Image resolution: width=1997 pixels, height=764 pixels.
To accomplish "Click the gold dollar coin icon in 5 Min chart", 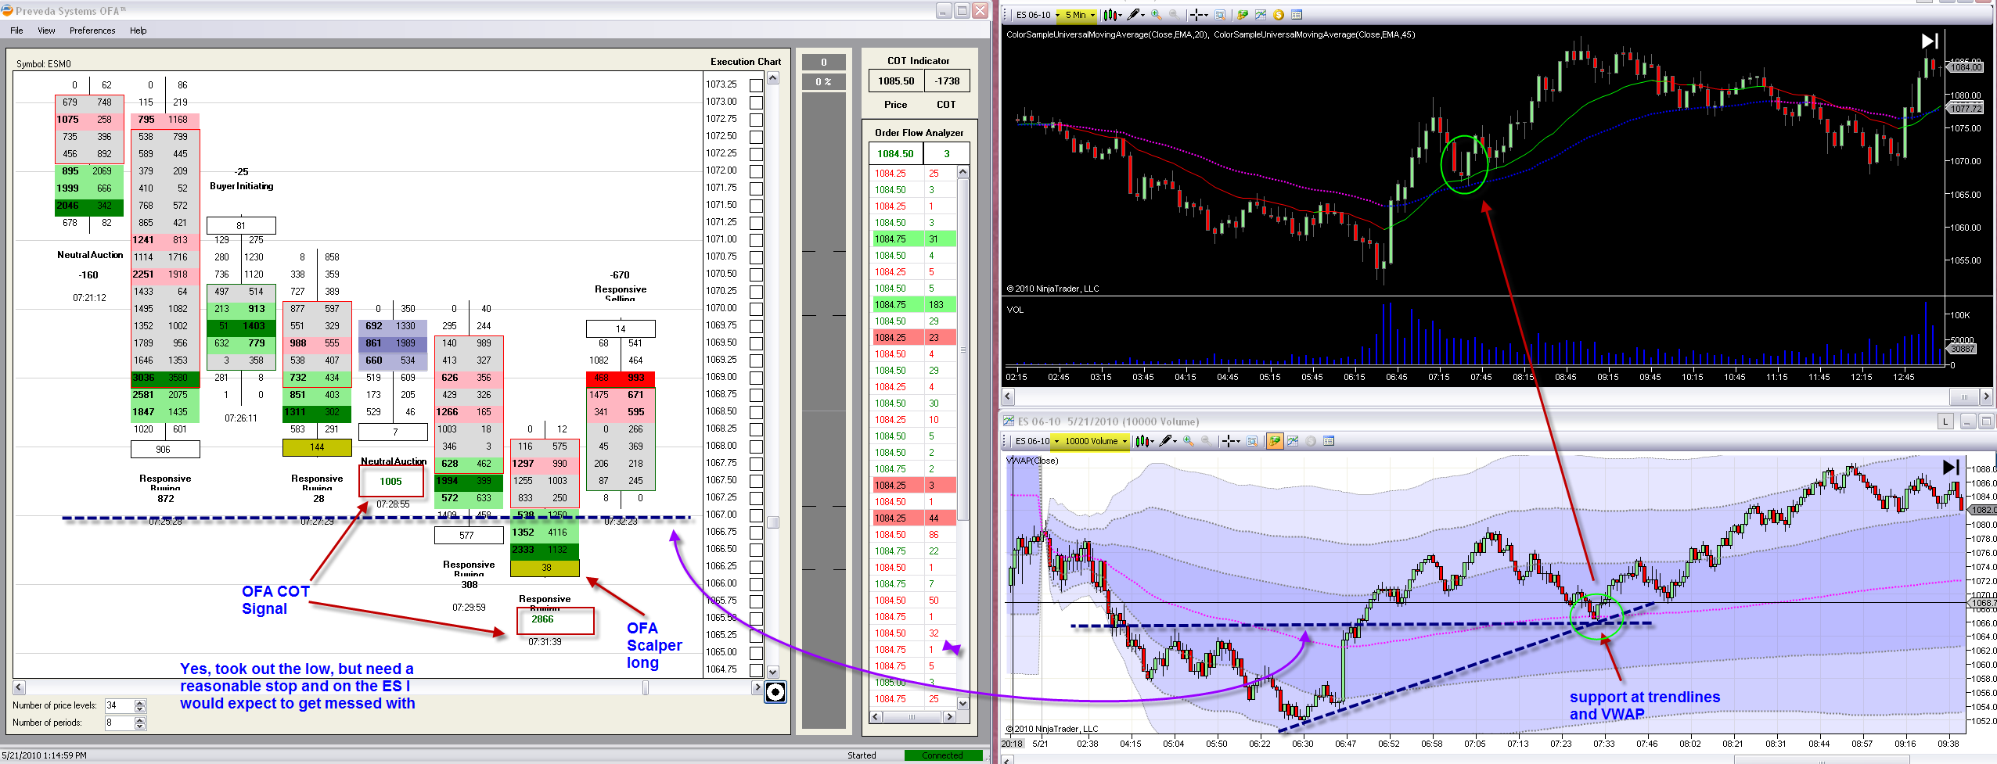I will [x=1279, y=15].
